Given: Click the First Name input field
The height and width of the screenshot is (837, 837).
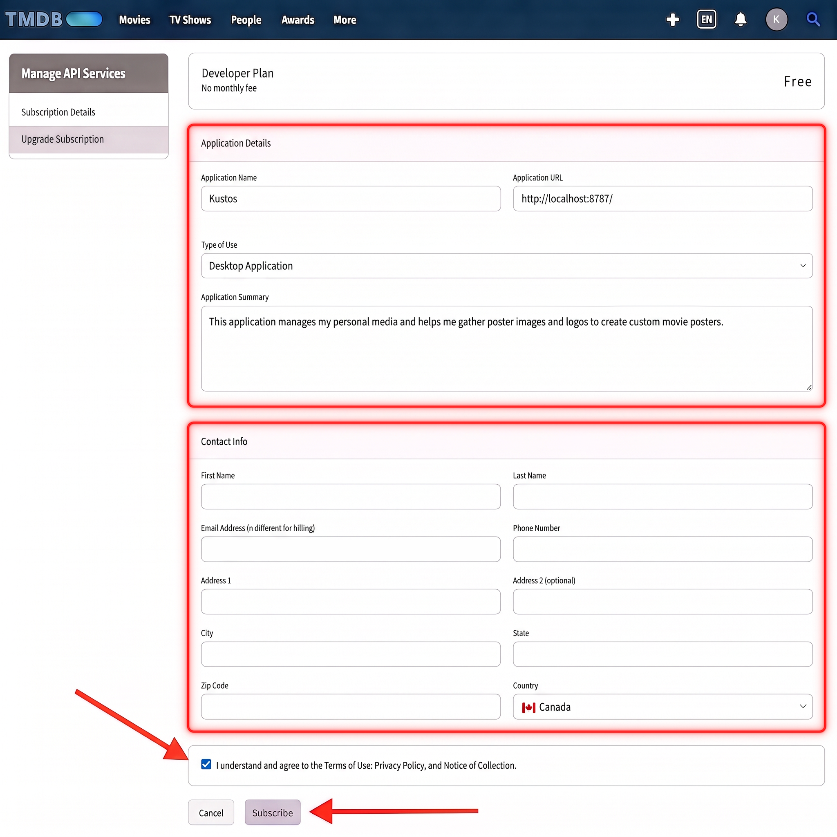Looking at the screenshot, I should (351, 497).
